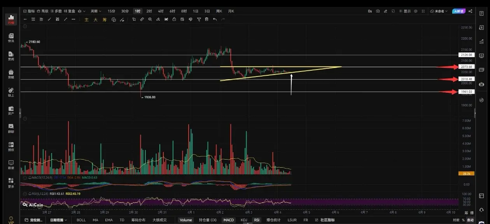
Task: Click 自动 auto-scale on price axis
Action: [470, 220]
